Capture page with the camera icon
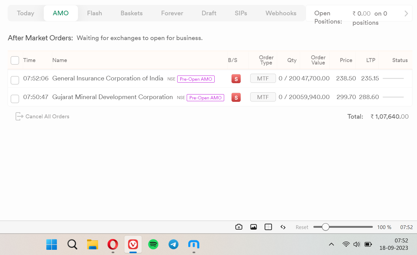This screenshot has width=417, height=255. [x=239, y=227]
